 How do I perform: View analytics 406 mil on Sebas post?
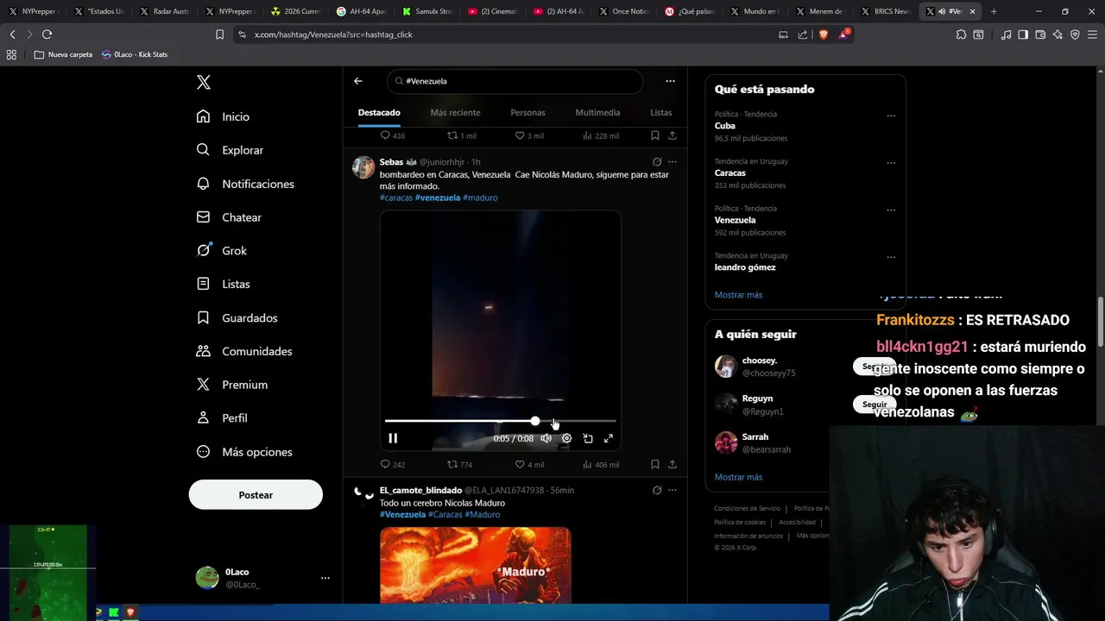[x=601, y=464]
